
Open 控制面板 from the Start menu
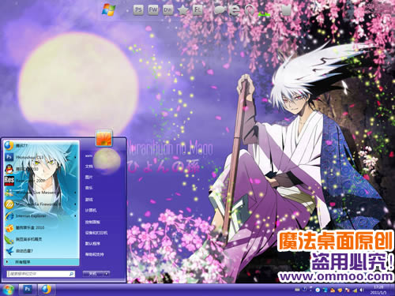click(x=92, y=222)
